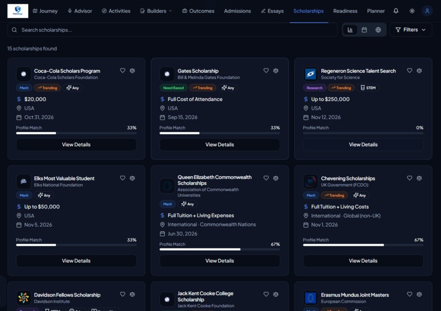This screenshot has width=441, height=311.
Task: Compare Erasmus Mundus Joint Masters scale icon
Action: pyautogui.click(x=419, y=295)
